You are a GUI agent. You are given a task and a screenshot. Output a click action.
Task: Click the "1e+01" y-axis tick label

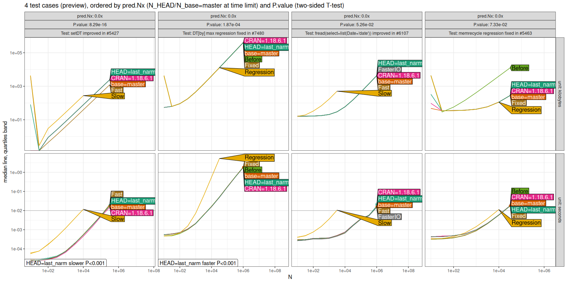[16, 120]
